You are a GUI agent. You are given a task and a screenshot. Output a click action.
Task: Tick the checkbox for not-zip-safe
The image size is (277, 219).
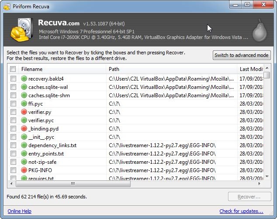[x=13, y=162]
